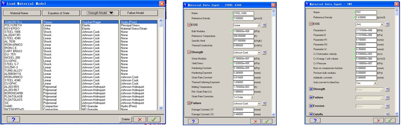Click the Damage Constant, D1 input field
The image size is (412, 129).
pyautogui.click(x=243, y=109)
